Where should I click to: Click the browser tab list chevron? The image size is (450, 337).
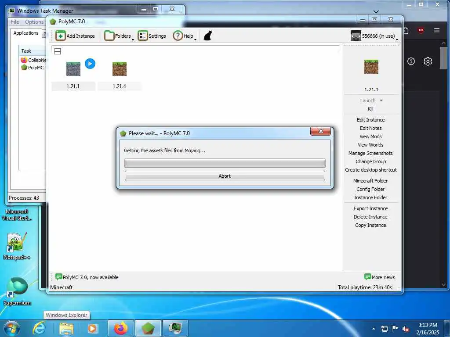(x=376, y=12)
